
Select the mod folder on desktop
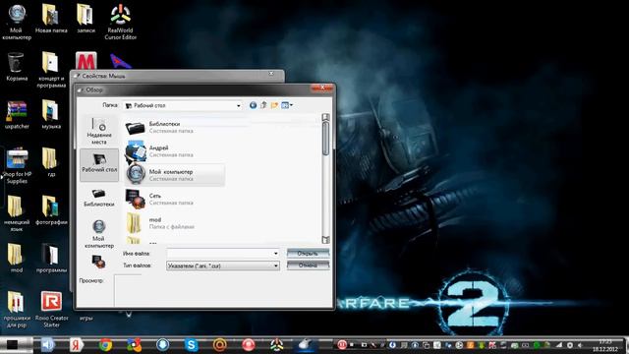point(16,258)
